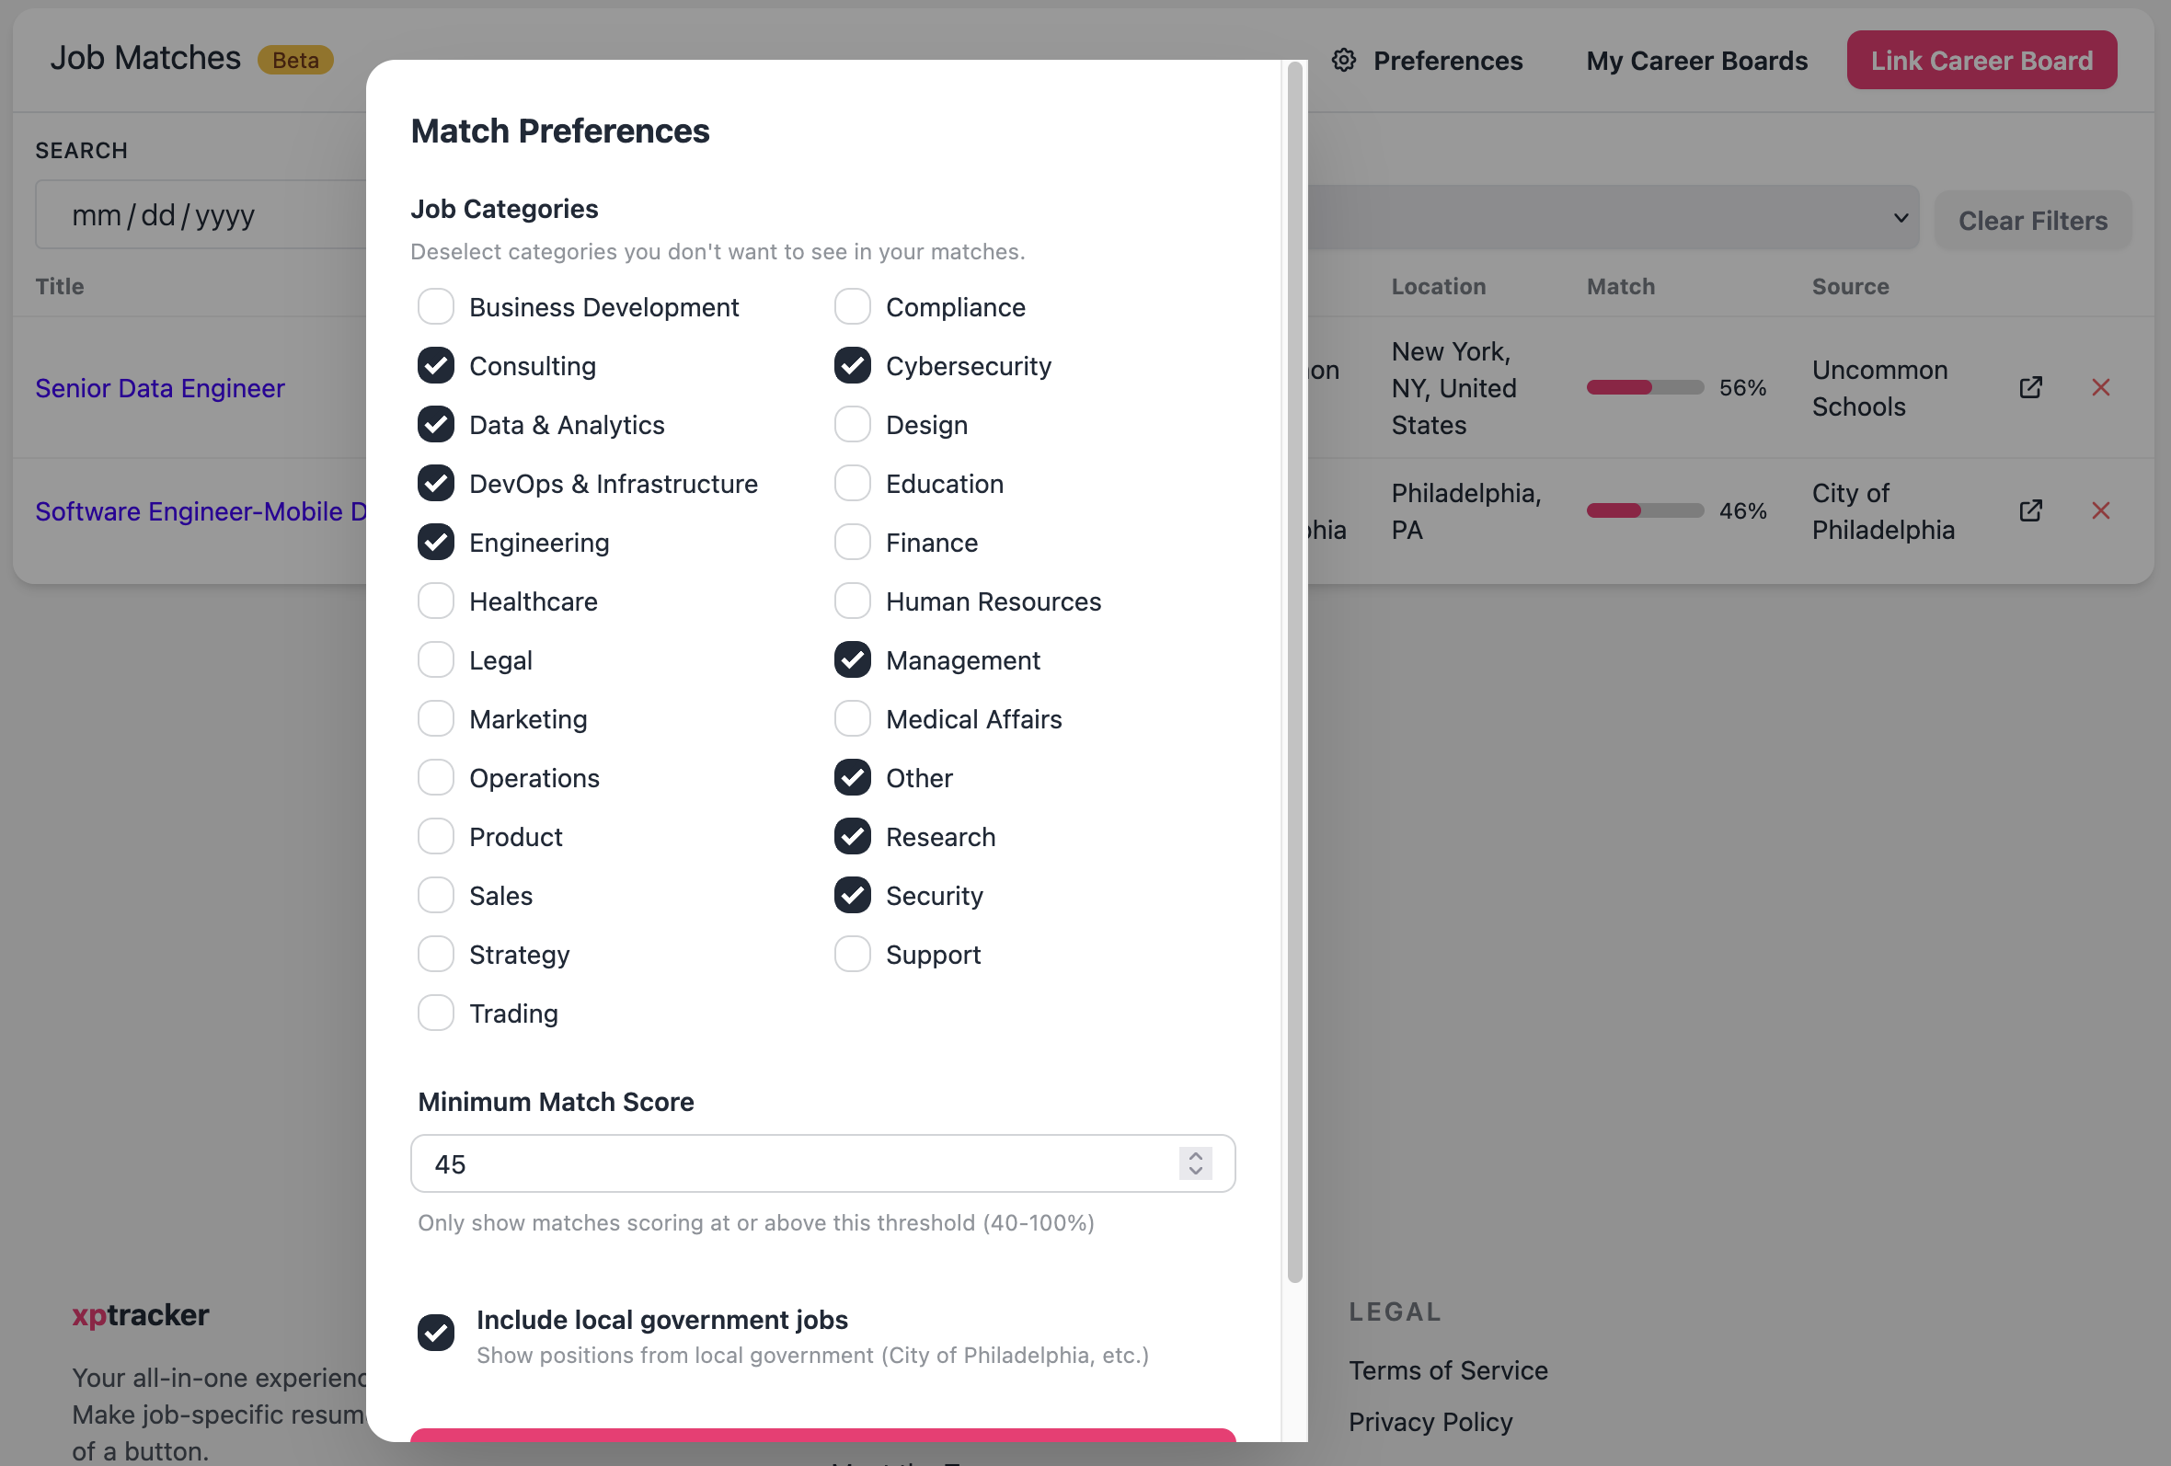
Task: Click the 56% match progress bar
Action: pos(1644,387)
